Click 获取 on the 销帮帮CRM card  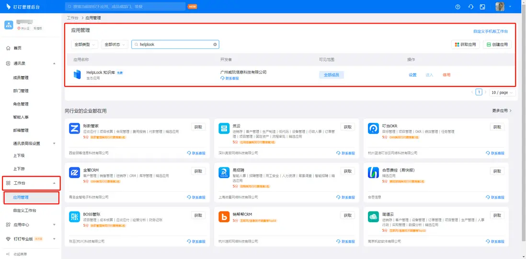(x=347, y=215)
